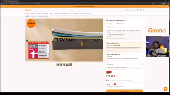Open the browser extensions icon in the toolbar
This screenshot has width=170, height=95.
(164, 4)
